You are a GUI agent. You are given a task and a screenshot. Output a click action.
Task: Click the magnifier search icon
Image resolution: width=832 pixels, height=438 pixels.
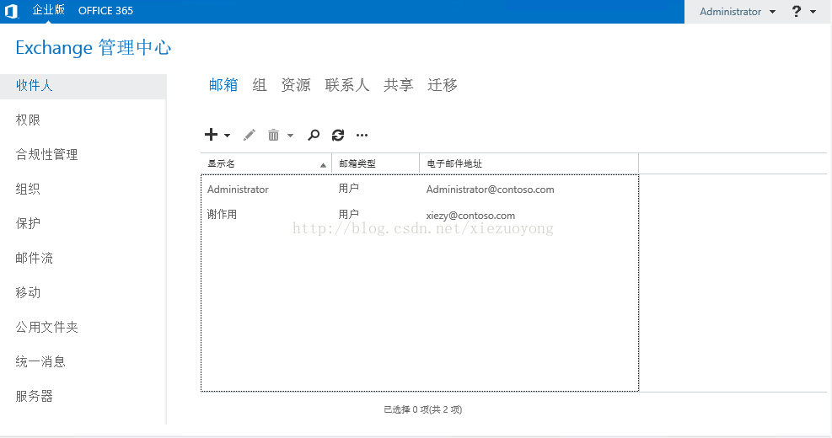314,136
